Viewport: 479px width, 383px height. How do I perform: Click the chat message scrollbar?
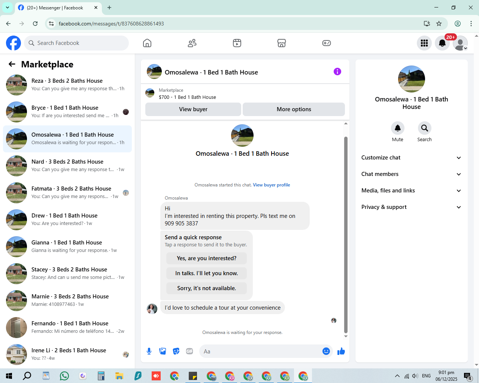point(346,235)
